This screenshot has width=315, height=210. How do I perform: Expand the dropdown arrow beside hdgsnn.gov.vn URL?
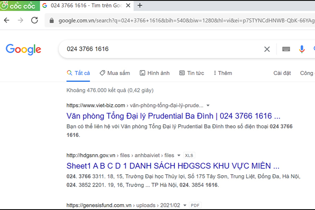[x=179, y=155]
